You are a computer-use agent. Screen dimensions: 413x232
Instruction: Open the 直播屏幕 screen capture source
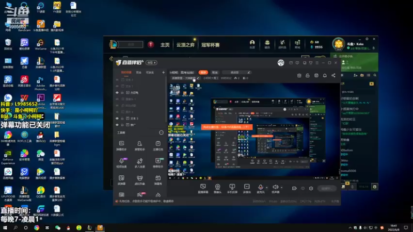pos(203,189)
